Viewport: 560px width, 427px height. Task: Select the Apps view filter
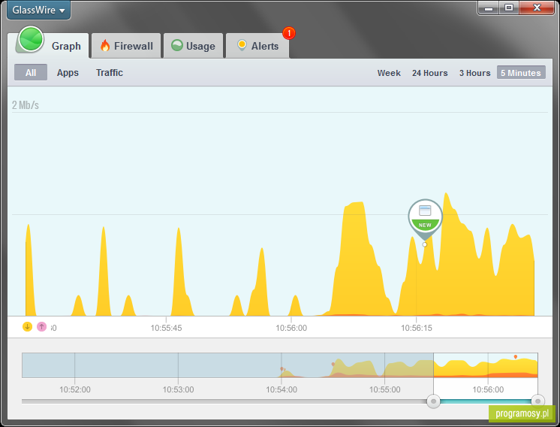click(x=68, y=73)
